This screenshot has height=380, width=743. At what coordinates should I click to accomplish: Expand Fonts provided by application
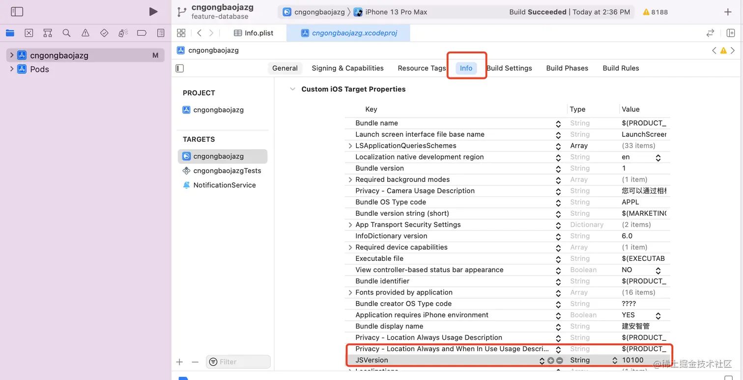click(x=350, y=292)
